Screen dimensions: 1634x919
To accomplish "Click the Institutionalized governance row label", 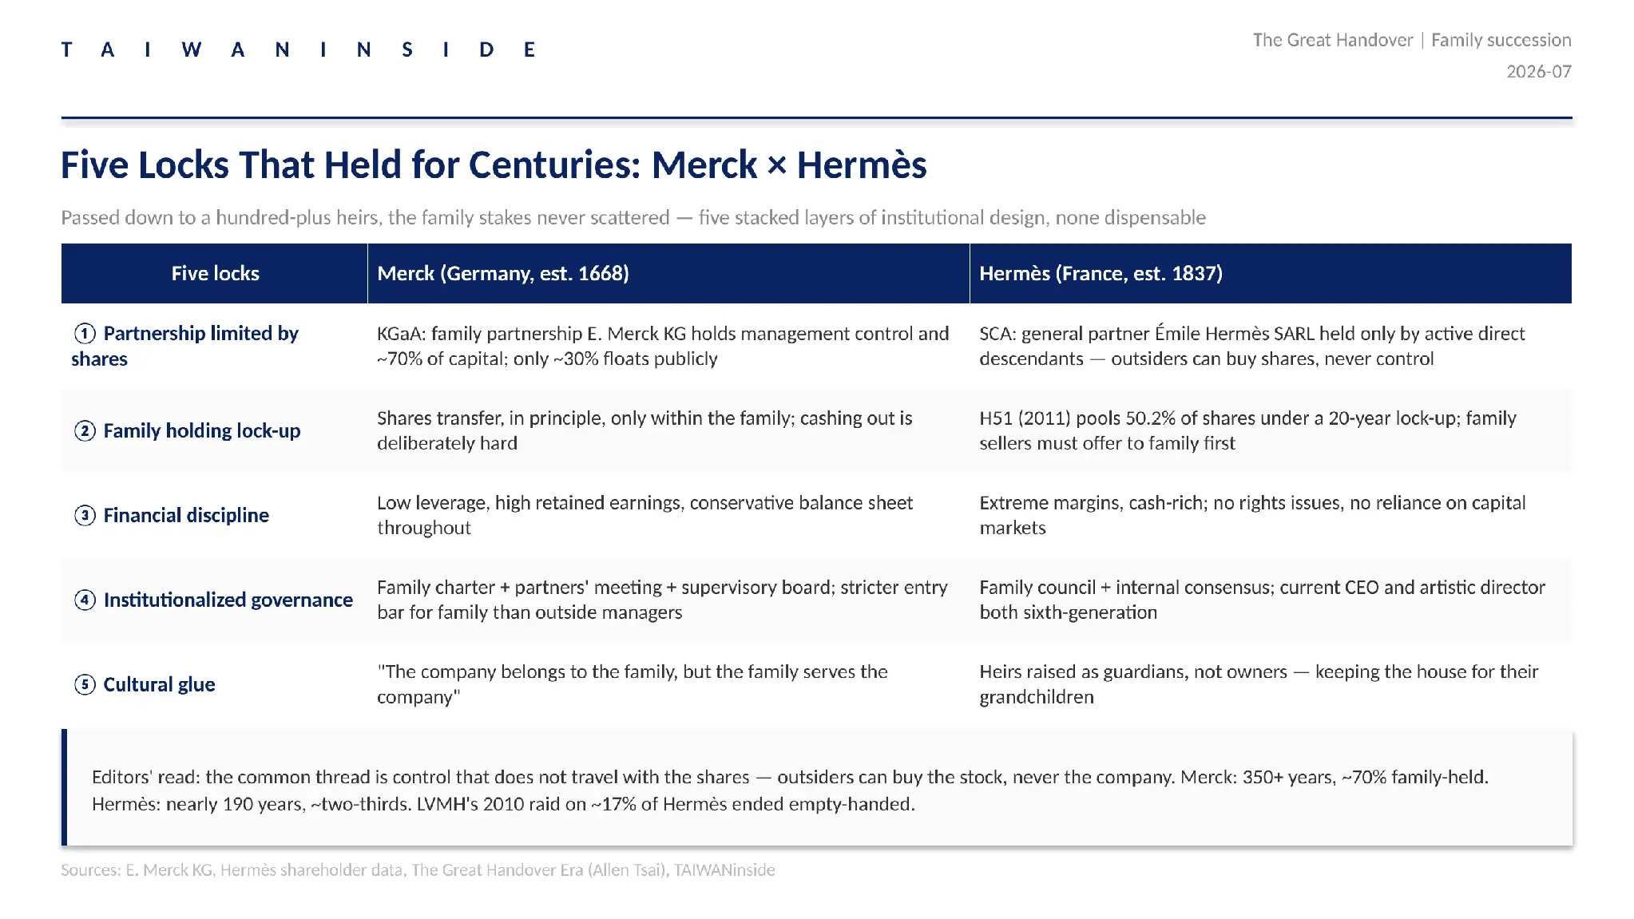I will pos(228,600).
